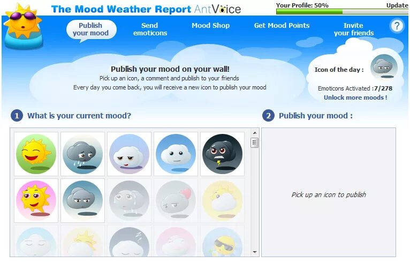Click the 'Pick up an icon to publish' panel
Screen dimensions: 410x263
click(x=329, y=192)
